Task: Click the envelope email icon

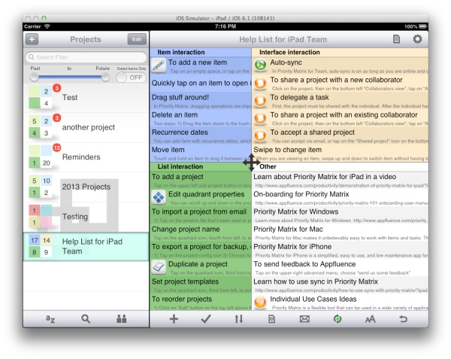Action: 304,319
